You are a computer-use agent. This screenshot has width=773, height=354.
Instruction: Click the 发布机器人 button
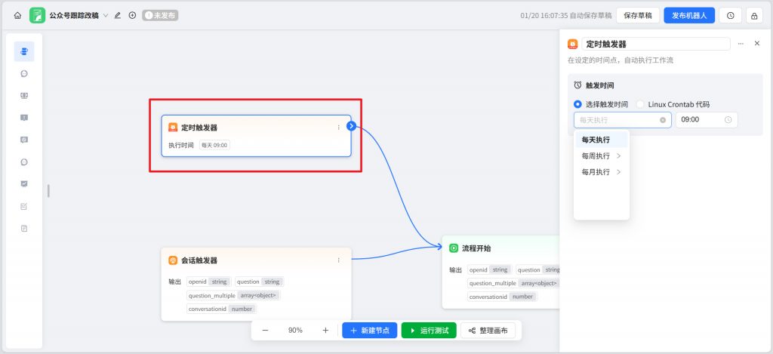689,15
